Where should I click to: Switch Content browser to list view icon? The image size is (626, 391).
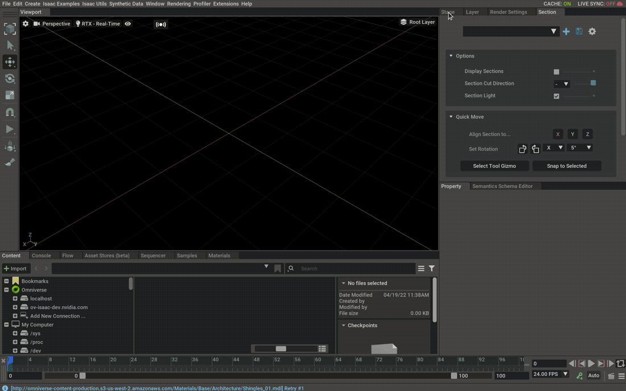[x=322, y=349]
